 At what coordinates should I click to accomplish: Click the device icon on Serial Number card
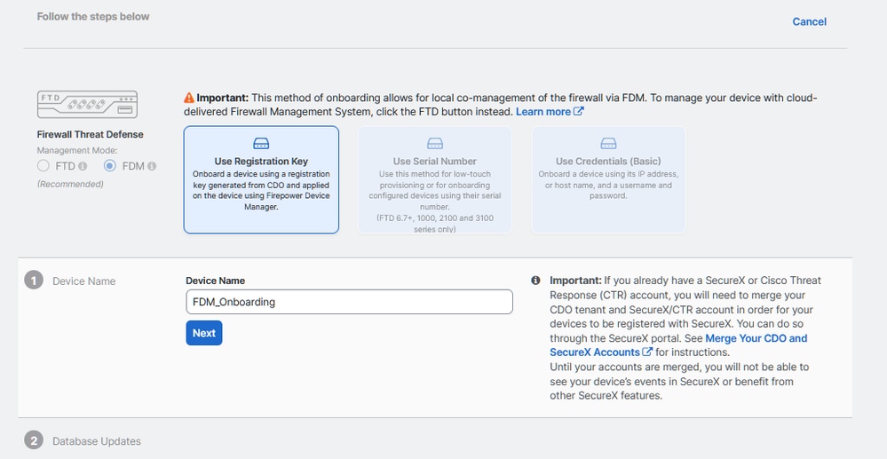coord(434,144)
